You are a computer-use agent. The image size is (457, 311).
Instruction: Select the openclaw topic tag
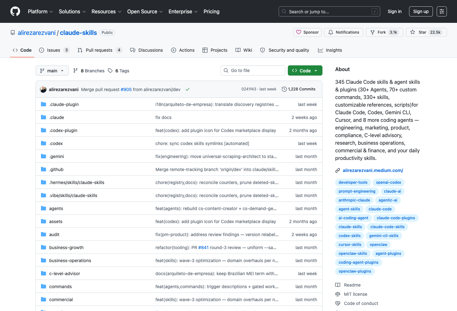tap(378, 245)
